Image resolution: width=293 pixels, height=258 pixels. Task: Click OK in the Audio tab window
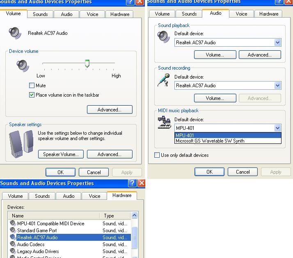click(209, 172)
